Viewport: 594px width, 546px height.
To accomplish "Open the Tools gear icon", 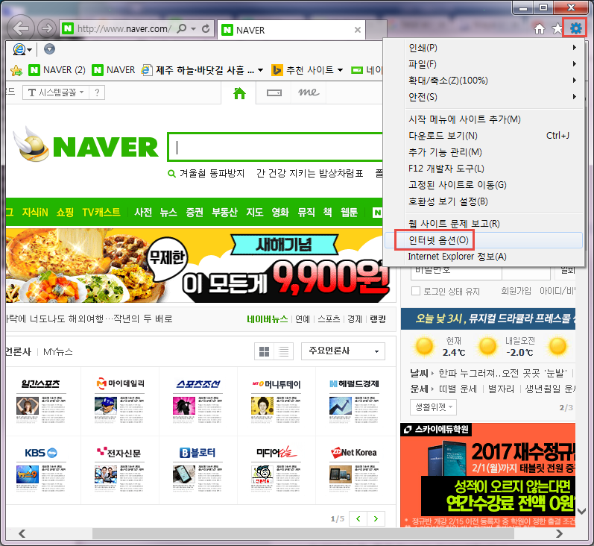I will (x=575, y=28).
